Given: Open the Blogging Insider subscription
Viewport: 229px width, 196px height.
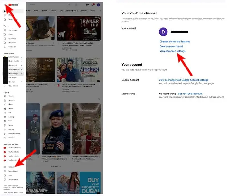Looking at the screenshot, I should tap(14, 61).
